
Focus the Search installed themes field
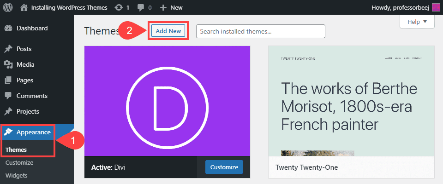coord(260,31)
